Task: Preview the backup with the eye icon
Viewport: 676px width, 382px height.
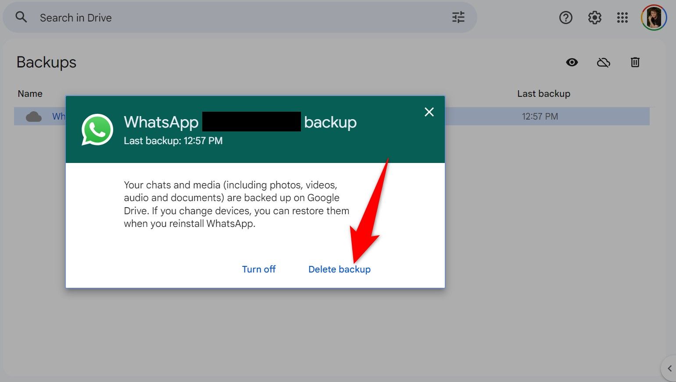Action: [x=572, y=62]
